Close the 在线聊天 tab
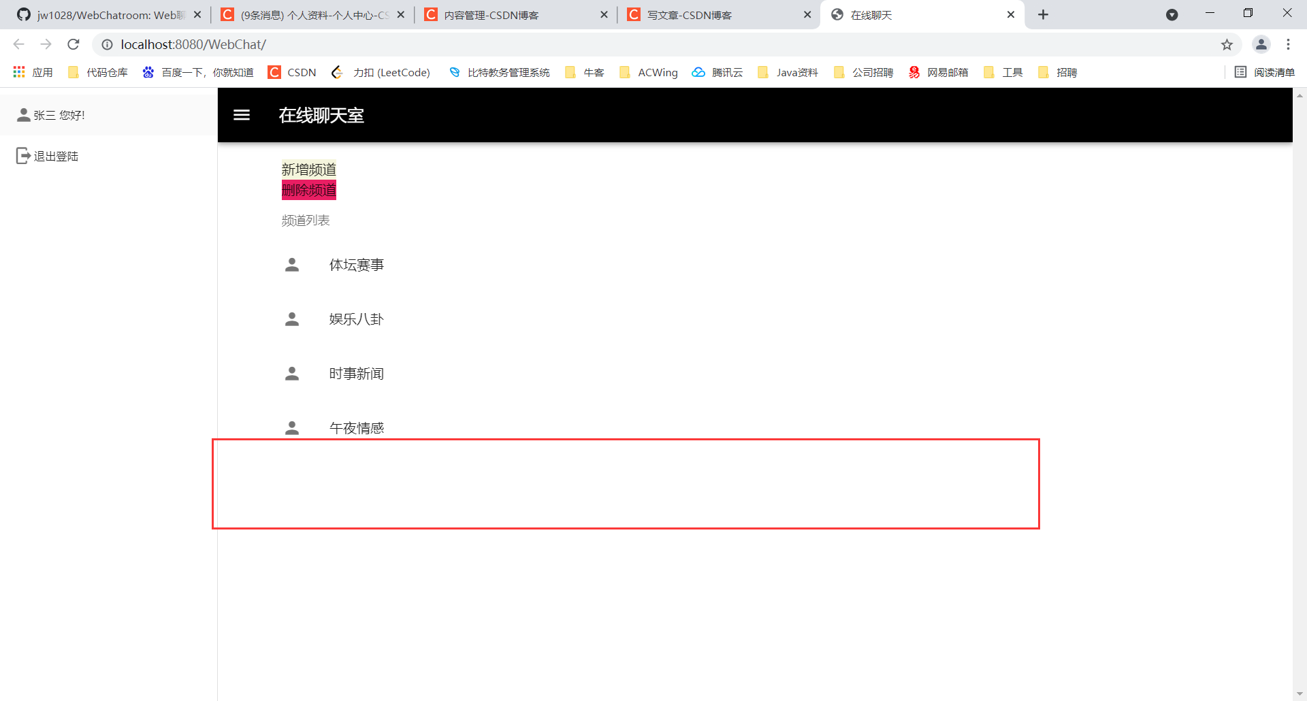 click(1011, 14)
